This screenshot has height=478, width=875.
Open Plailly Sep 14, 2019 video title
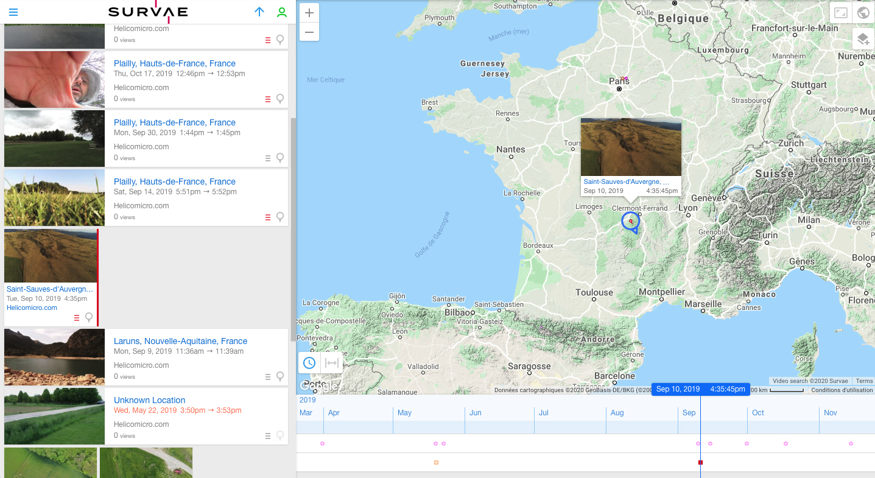(x=175, y=181)
